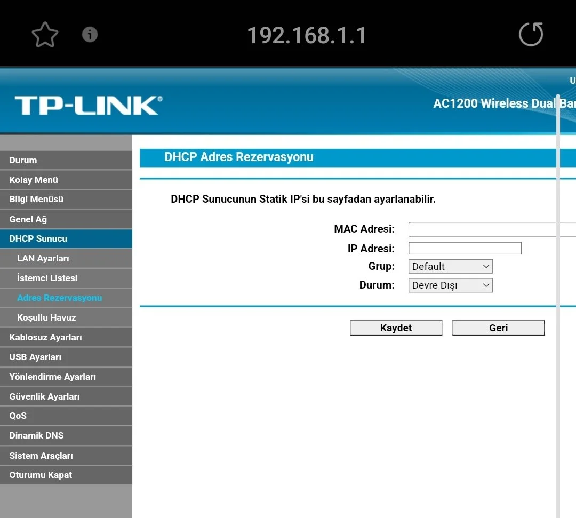576x518 pixels.
Task: Tap the 192.168.1.1 address bar
Action: pos(307,35)
